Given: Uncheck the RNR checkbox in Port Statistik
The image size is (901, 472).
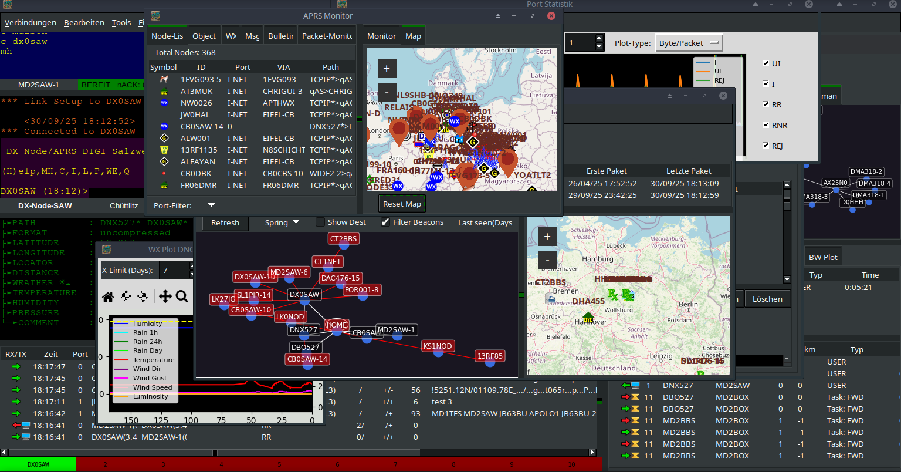Looking at the screenshot, I should click(765, 125).
